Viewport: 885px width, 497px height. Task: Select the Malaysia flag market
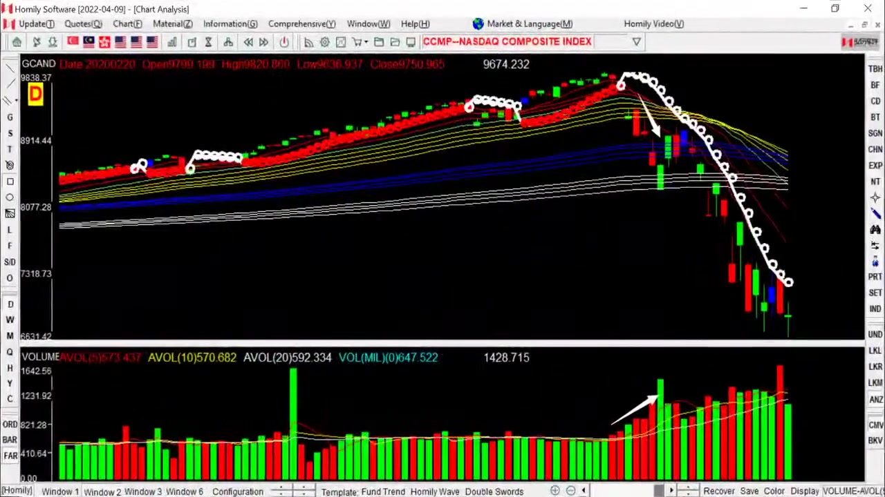(x=88, y=42)
